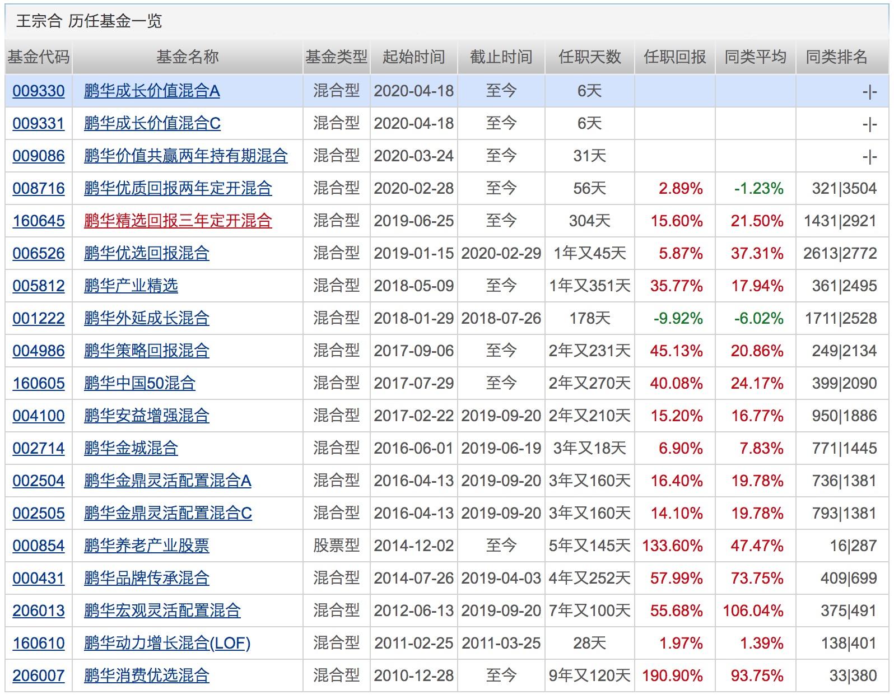
Task: Open fund 鹏华产业精选
Action: click(131, 286)
